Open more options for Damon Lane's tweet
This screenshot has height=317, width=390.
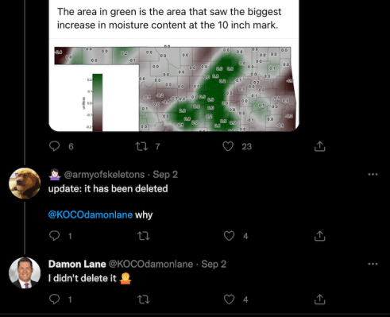tap(373, 264)
